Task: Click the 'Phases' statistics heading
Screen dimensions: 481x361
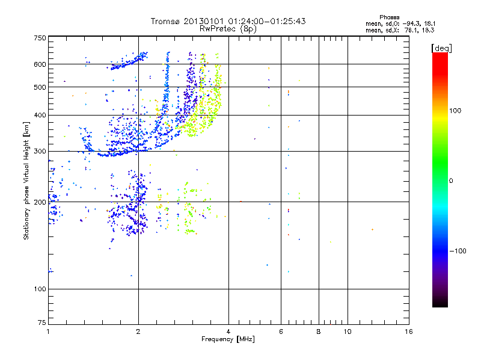Action: pos(389,17)
